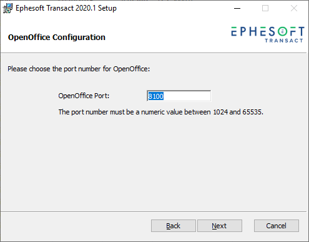Image resolution: width=309 pixels, height=242 pixels.
Task: Close the Ephesoft Transact Setup window
Action: pyautogui.click(x=294, y=8)
